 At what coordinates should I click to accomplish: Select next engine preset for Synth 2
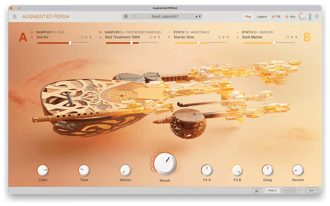click(x=296, y=37)
